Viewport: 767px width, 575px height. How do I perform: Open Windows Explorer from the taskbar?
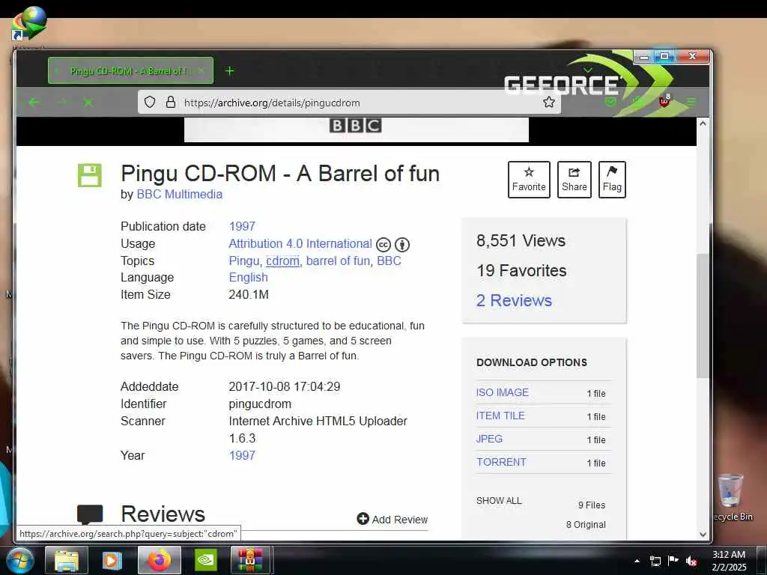pos(67,560)
